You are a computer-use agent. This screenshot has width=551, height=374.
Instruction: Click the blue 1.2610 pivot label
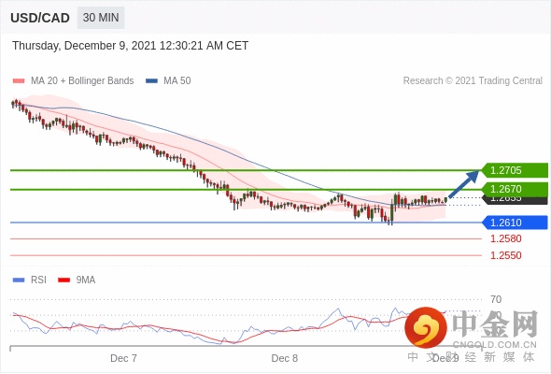(x=515, y=223)
